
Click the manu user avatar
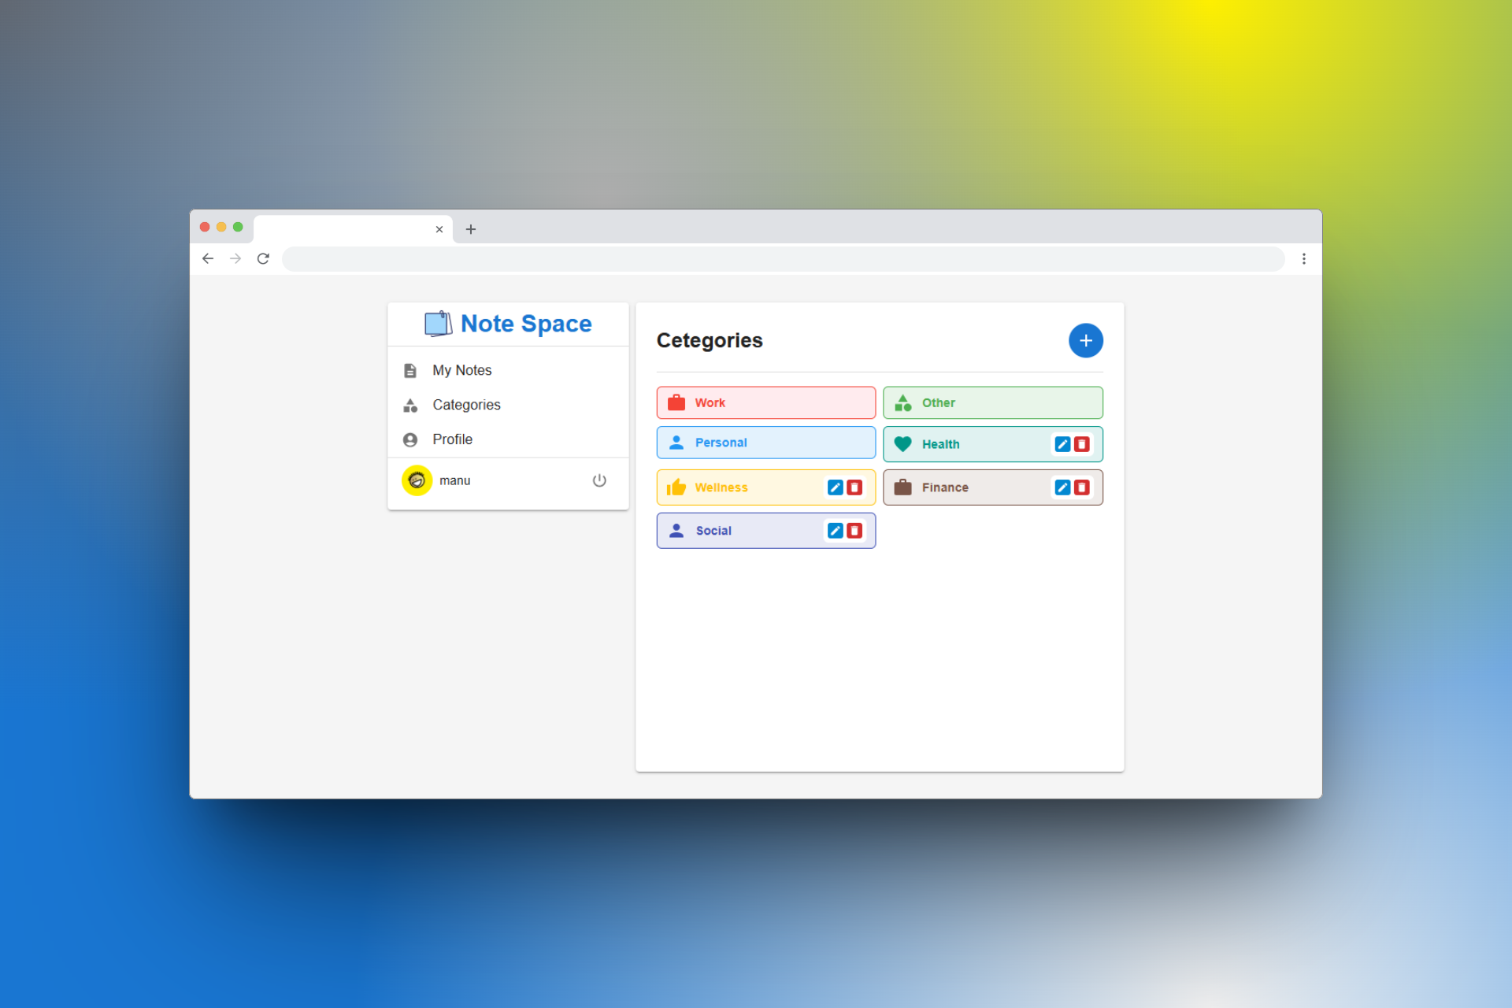[417, 480]
